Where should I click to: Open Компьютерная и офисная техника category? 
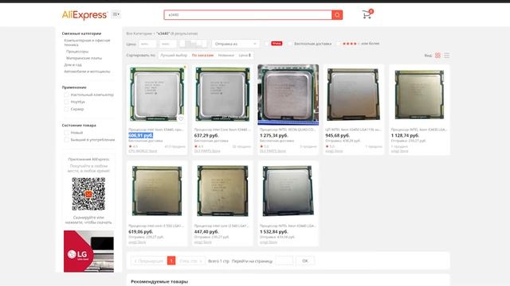(x=87, y=42)
